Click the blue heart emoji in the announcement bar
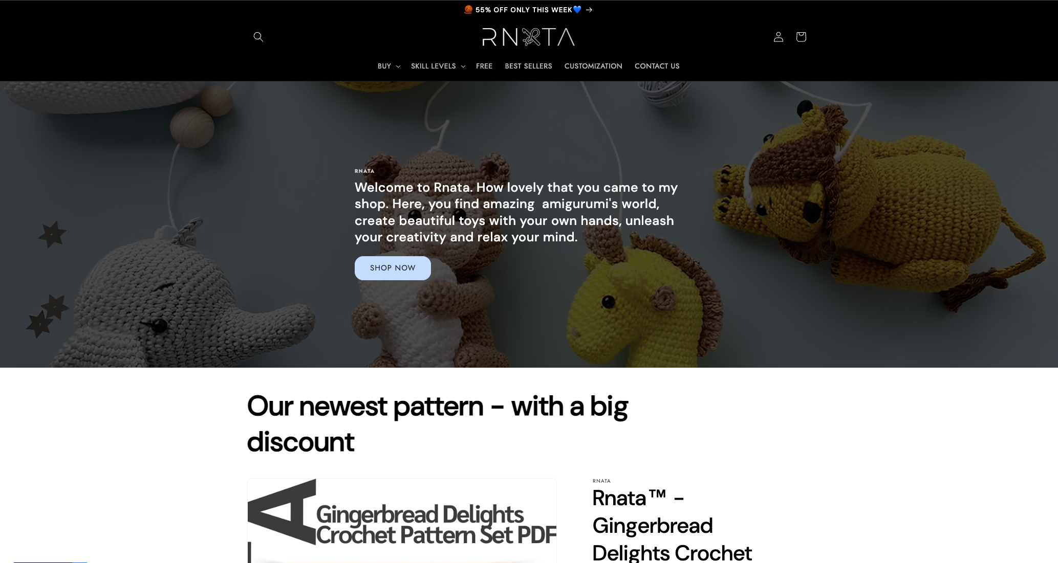This screenshot has height=563, width=1058. click(577, 10)
